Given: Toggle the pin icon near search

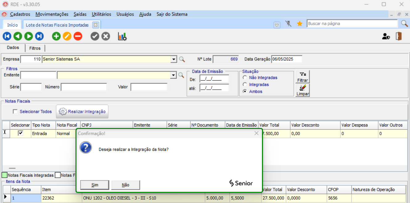Looking at the screenshot, I should coord(289,24).
